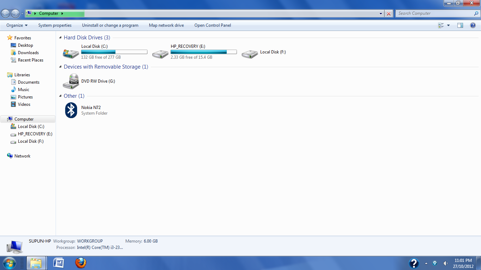Select Libraries in navigation pane
Viewport: 481px width, 270px height.
click(22, 75)
